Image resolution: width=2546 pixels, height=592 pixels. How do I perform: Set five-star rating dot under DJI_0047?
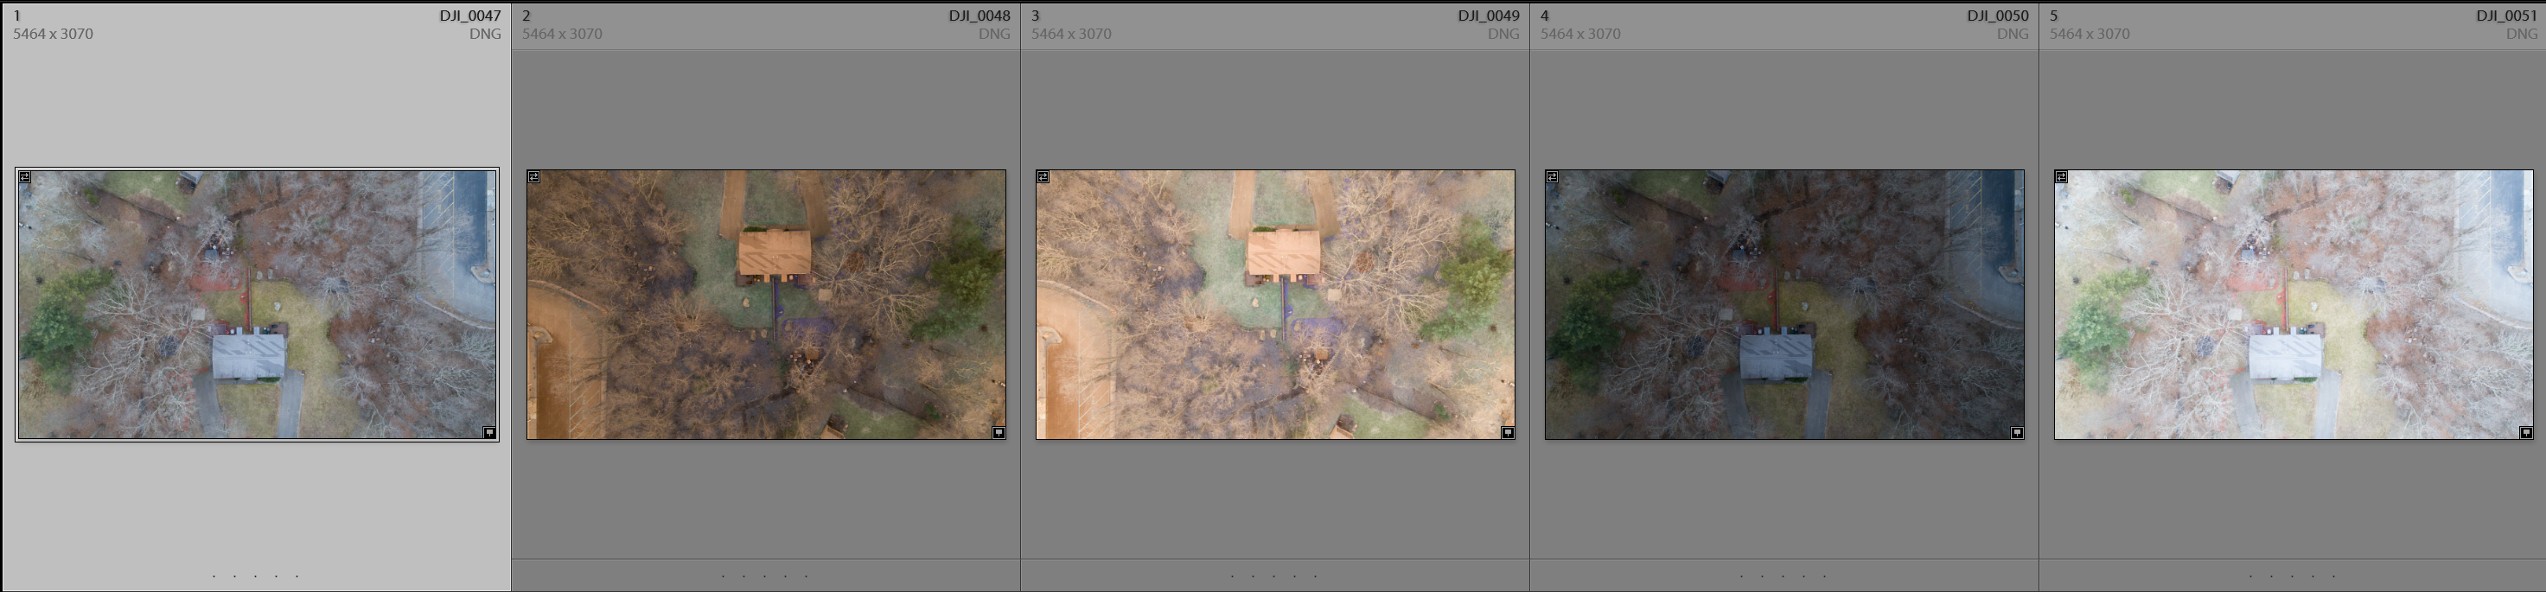pyautogui.click(x=297, y=576)
